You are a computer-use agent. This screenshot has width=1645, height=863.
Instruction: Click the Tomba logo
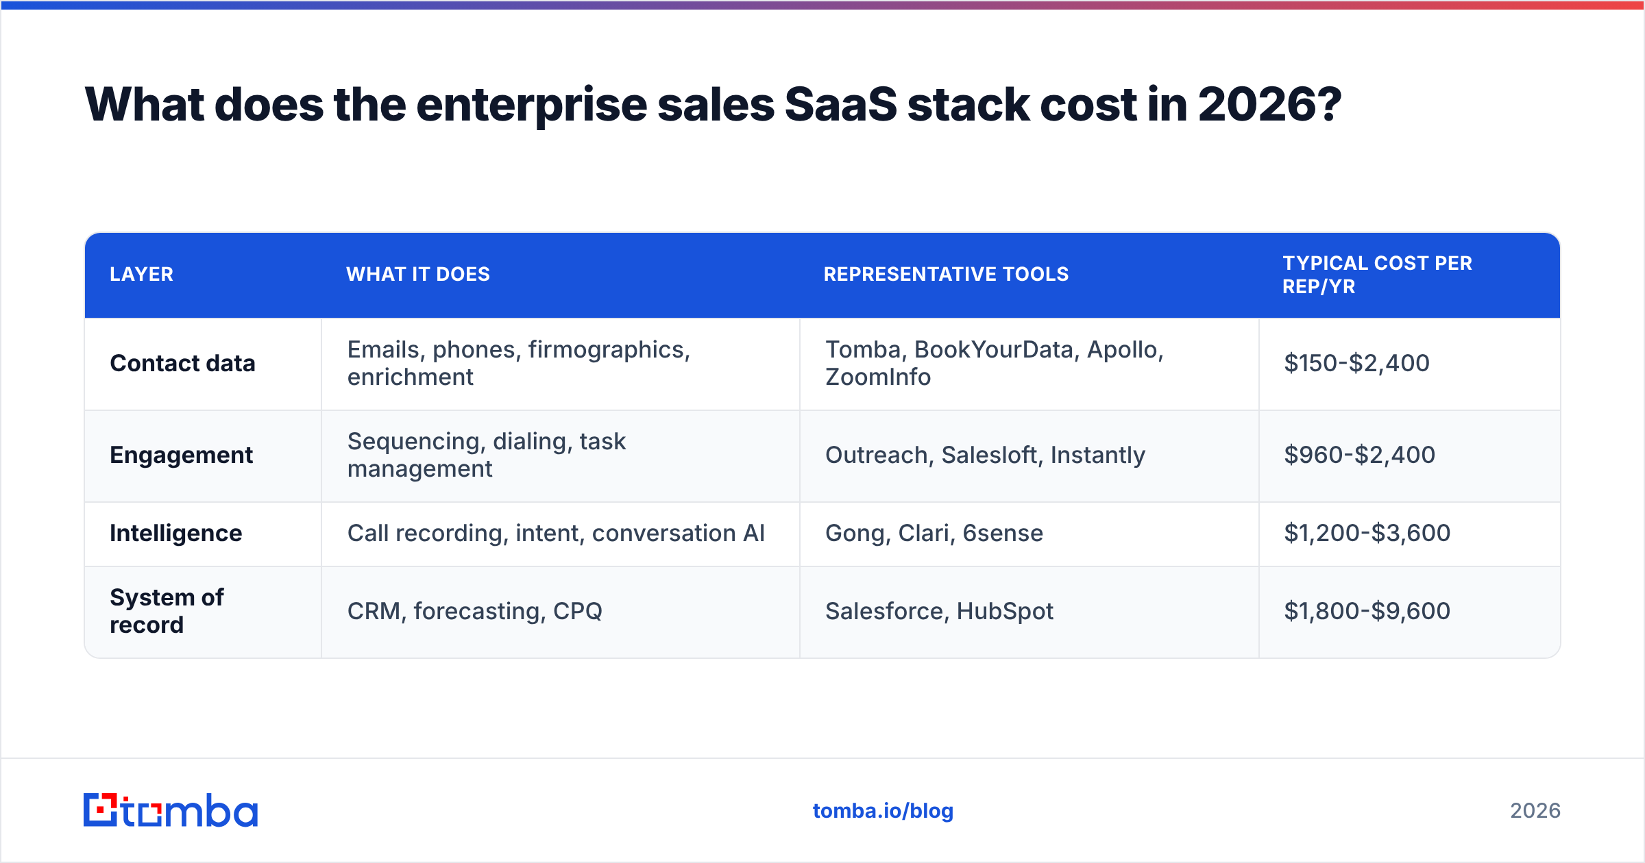click(x=171, y=810)
